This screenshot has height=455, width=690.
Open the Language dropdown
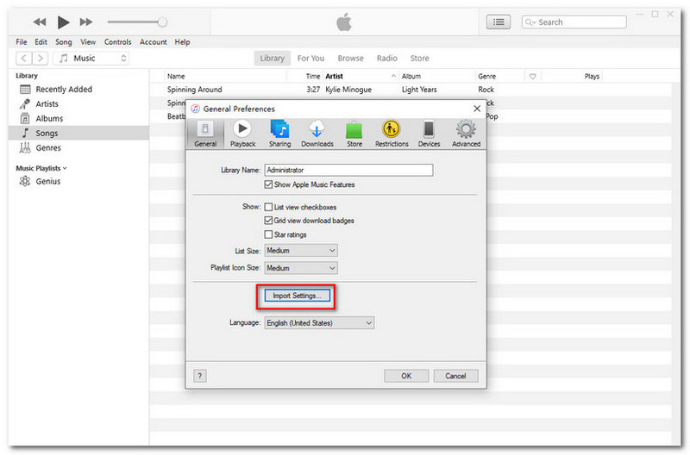click(319, 323)
